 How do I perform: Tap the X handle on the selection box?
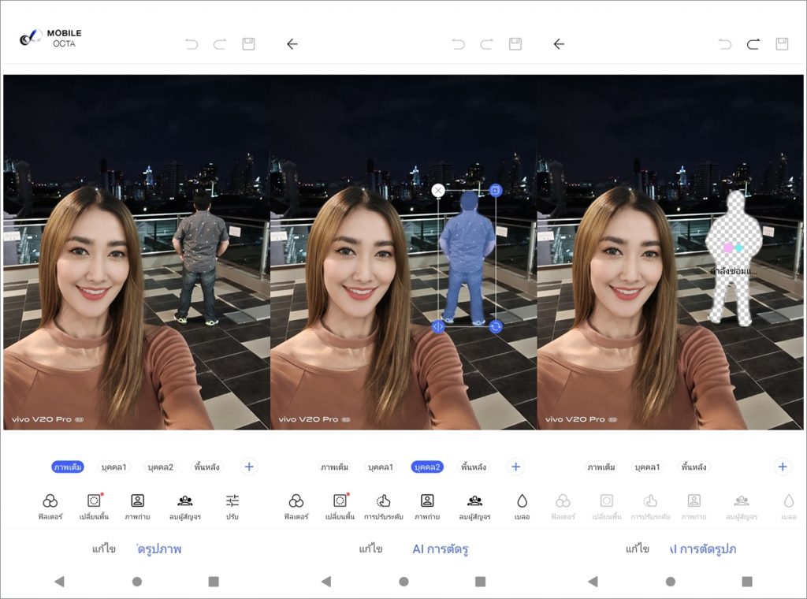(438, 190)
